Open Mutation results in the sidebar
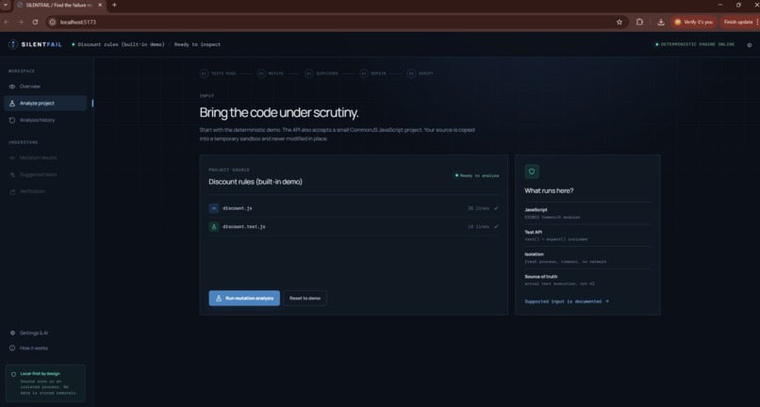Image resolution: width=760 pixels, height=407 pixels. (x=45, y=158)
